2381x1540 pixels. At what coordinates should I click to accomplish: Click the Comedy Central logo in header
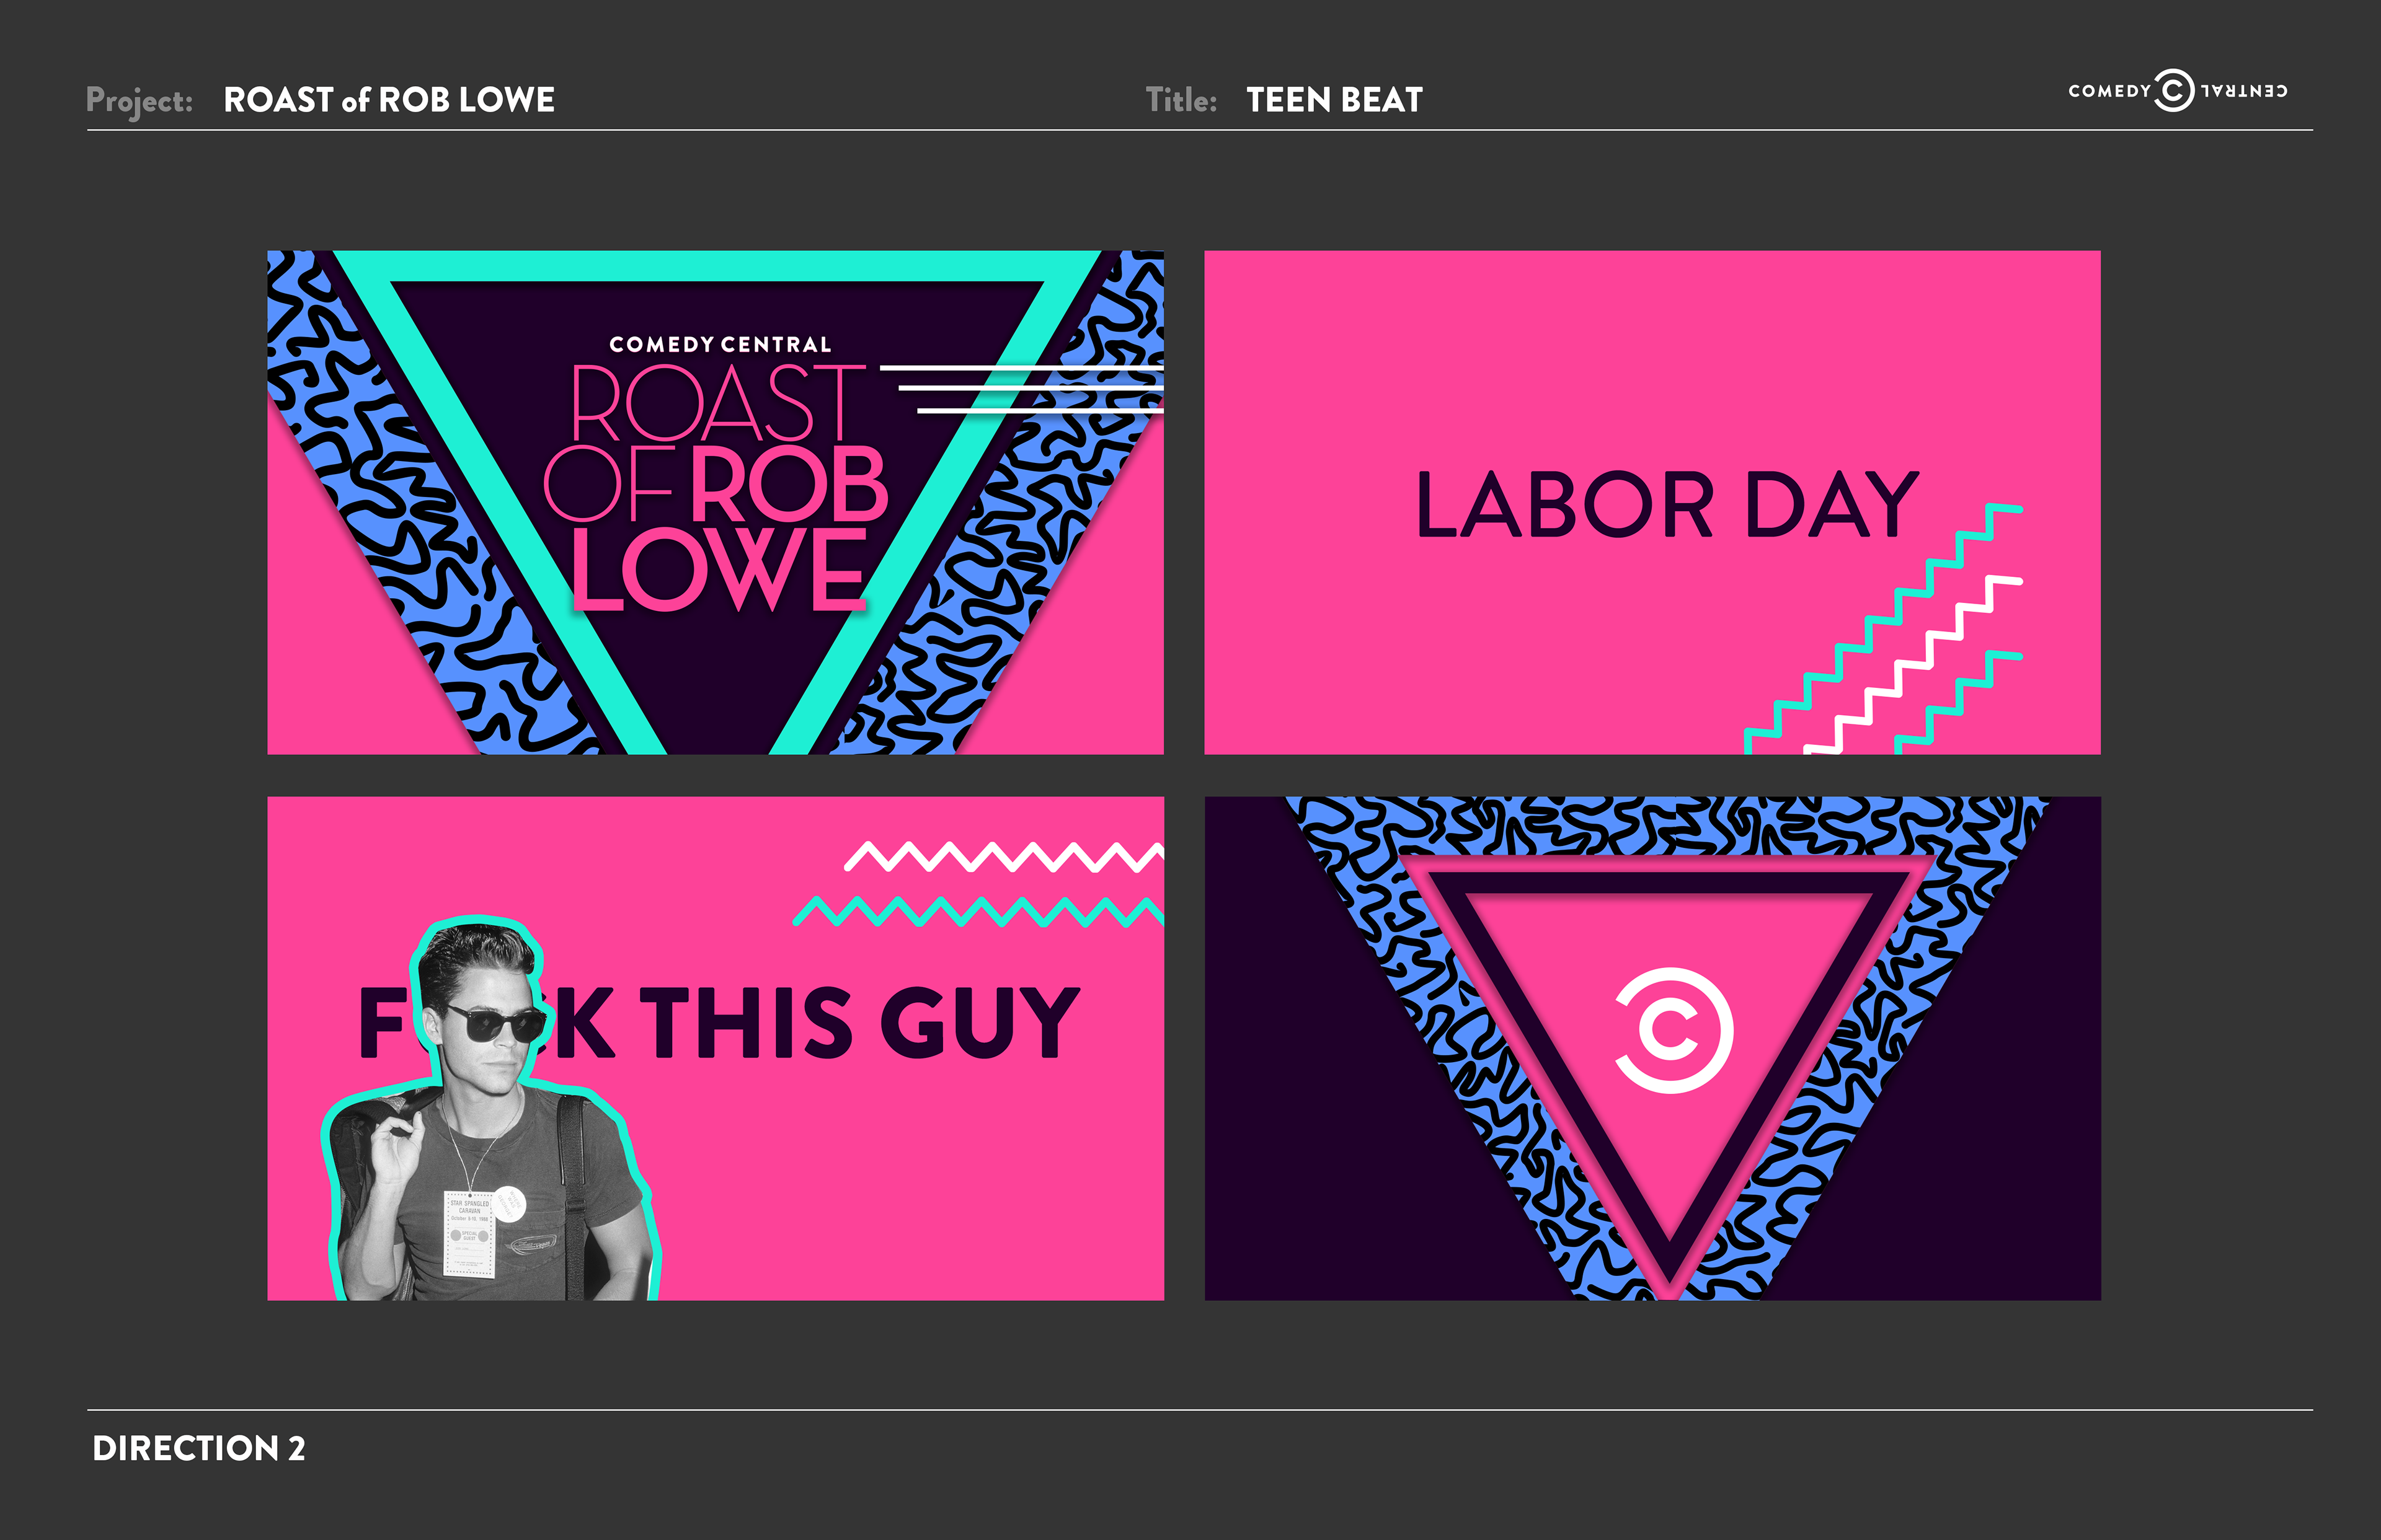(x=2177, y=91)
